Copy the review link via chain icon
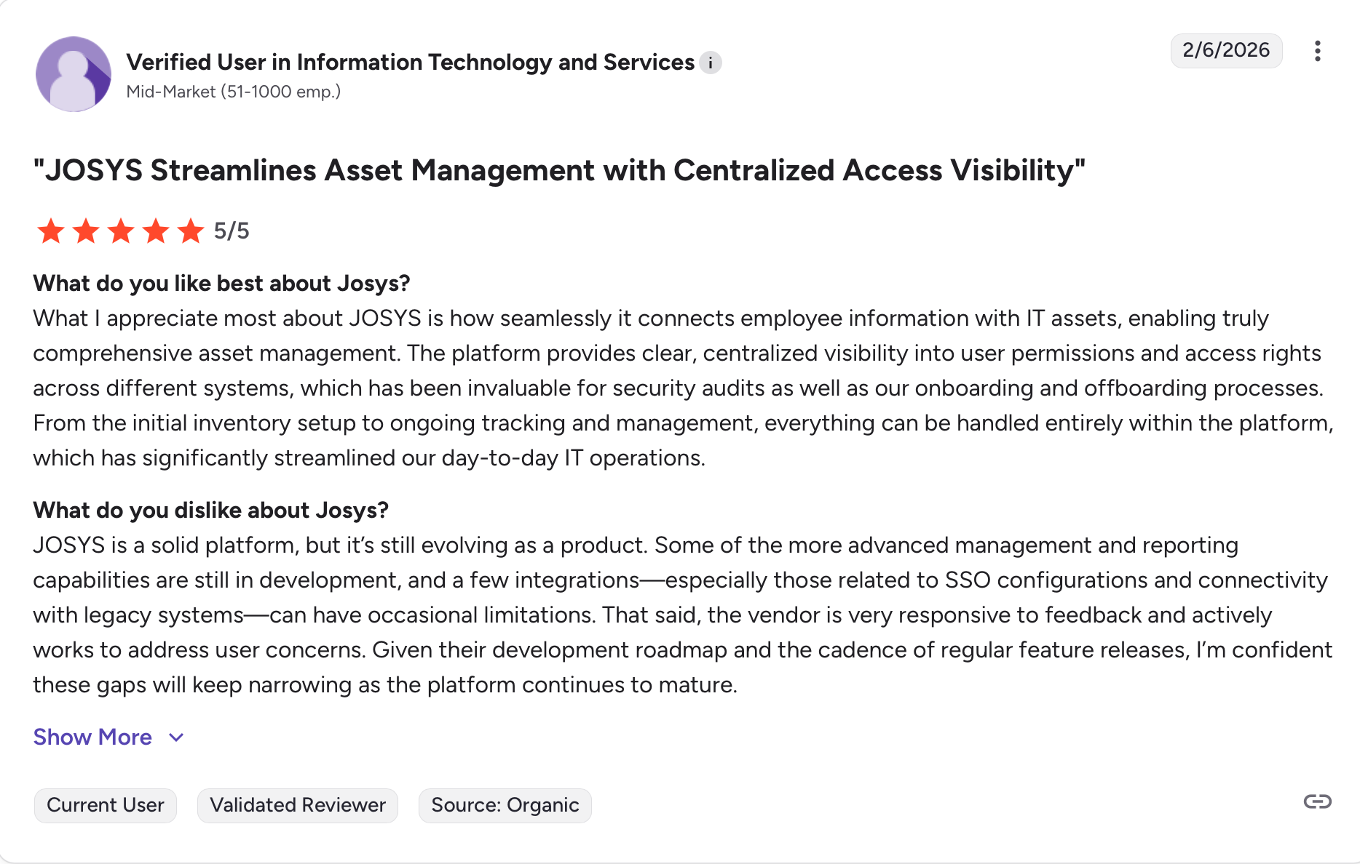Viewport: 1360px width, 864px height. [1317, 801]
